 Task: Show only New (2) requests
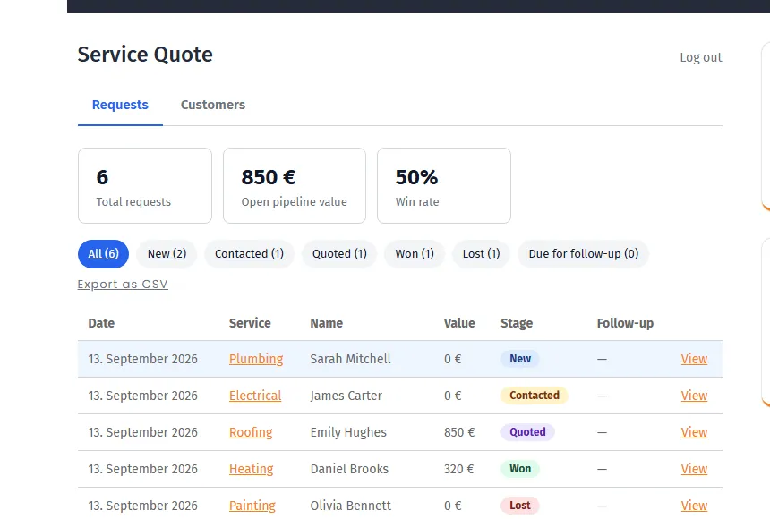coord(167,254)
